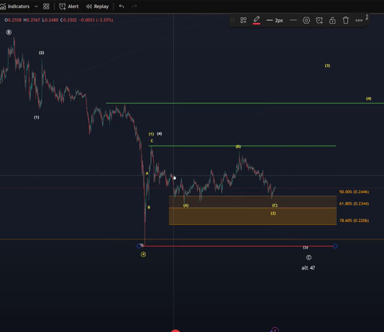Image resolution: width=384 pixels, height=332 pixels.
Task: Click the white (2) wave label
Action: click(x=42, y=52)
